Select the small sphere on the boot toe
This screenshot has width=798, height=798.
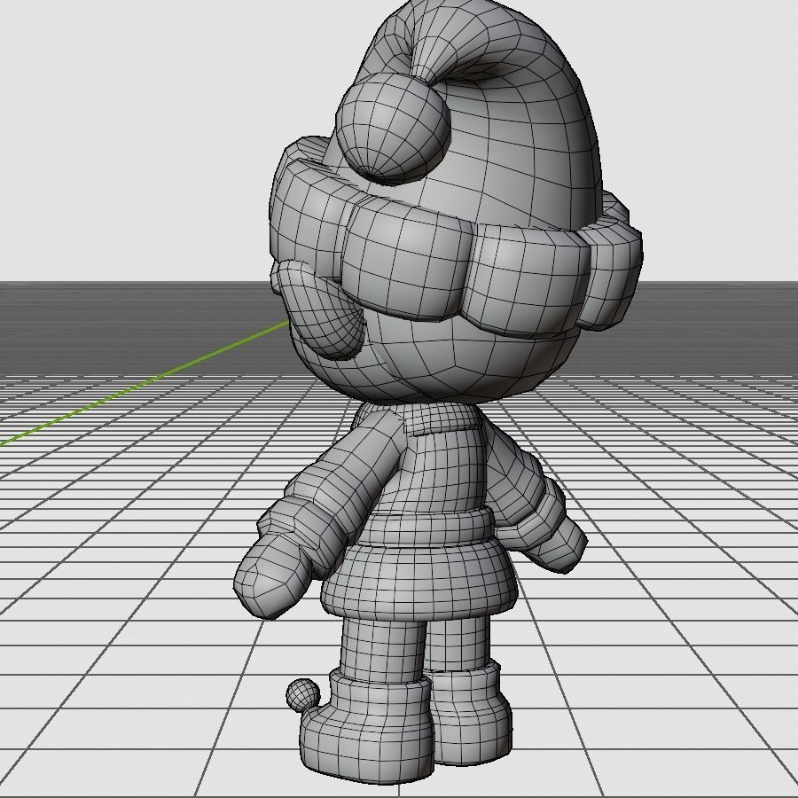(x=303, y=695)
